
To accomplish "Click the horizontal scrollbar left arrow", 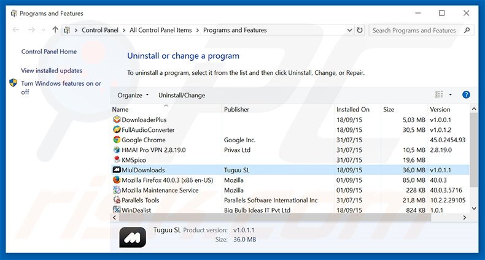I will click(x=114, y=218).
